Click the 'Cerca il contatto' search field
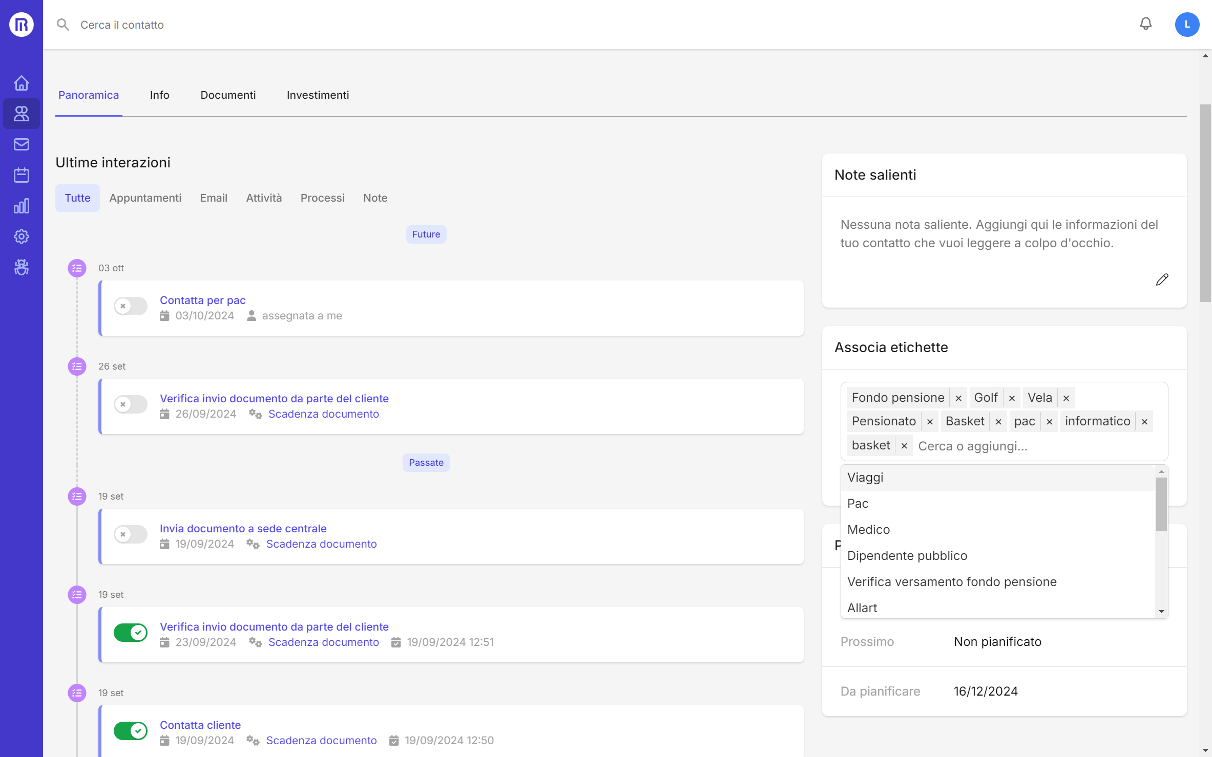The height and width of the screenshot is (757, 1212). click(x=121, y=25)
